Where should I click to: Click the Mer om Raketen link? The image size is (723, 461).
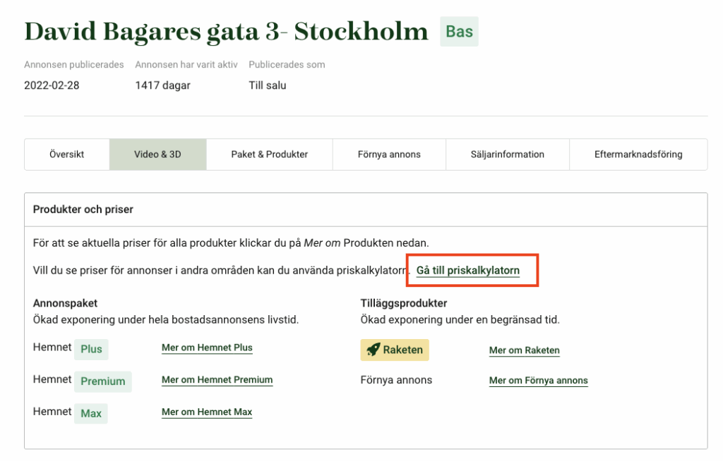(524, 350)
